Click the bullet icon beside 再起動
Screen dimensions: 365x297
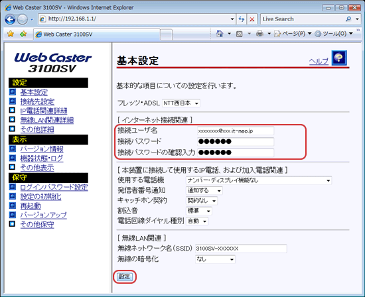pyautogui.click(x=13, y=206)
